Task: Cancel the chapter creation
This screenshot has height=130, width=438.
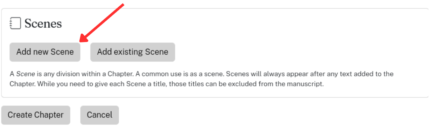Action: pos(99,115)
